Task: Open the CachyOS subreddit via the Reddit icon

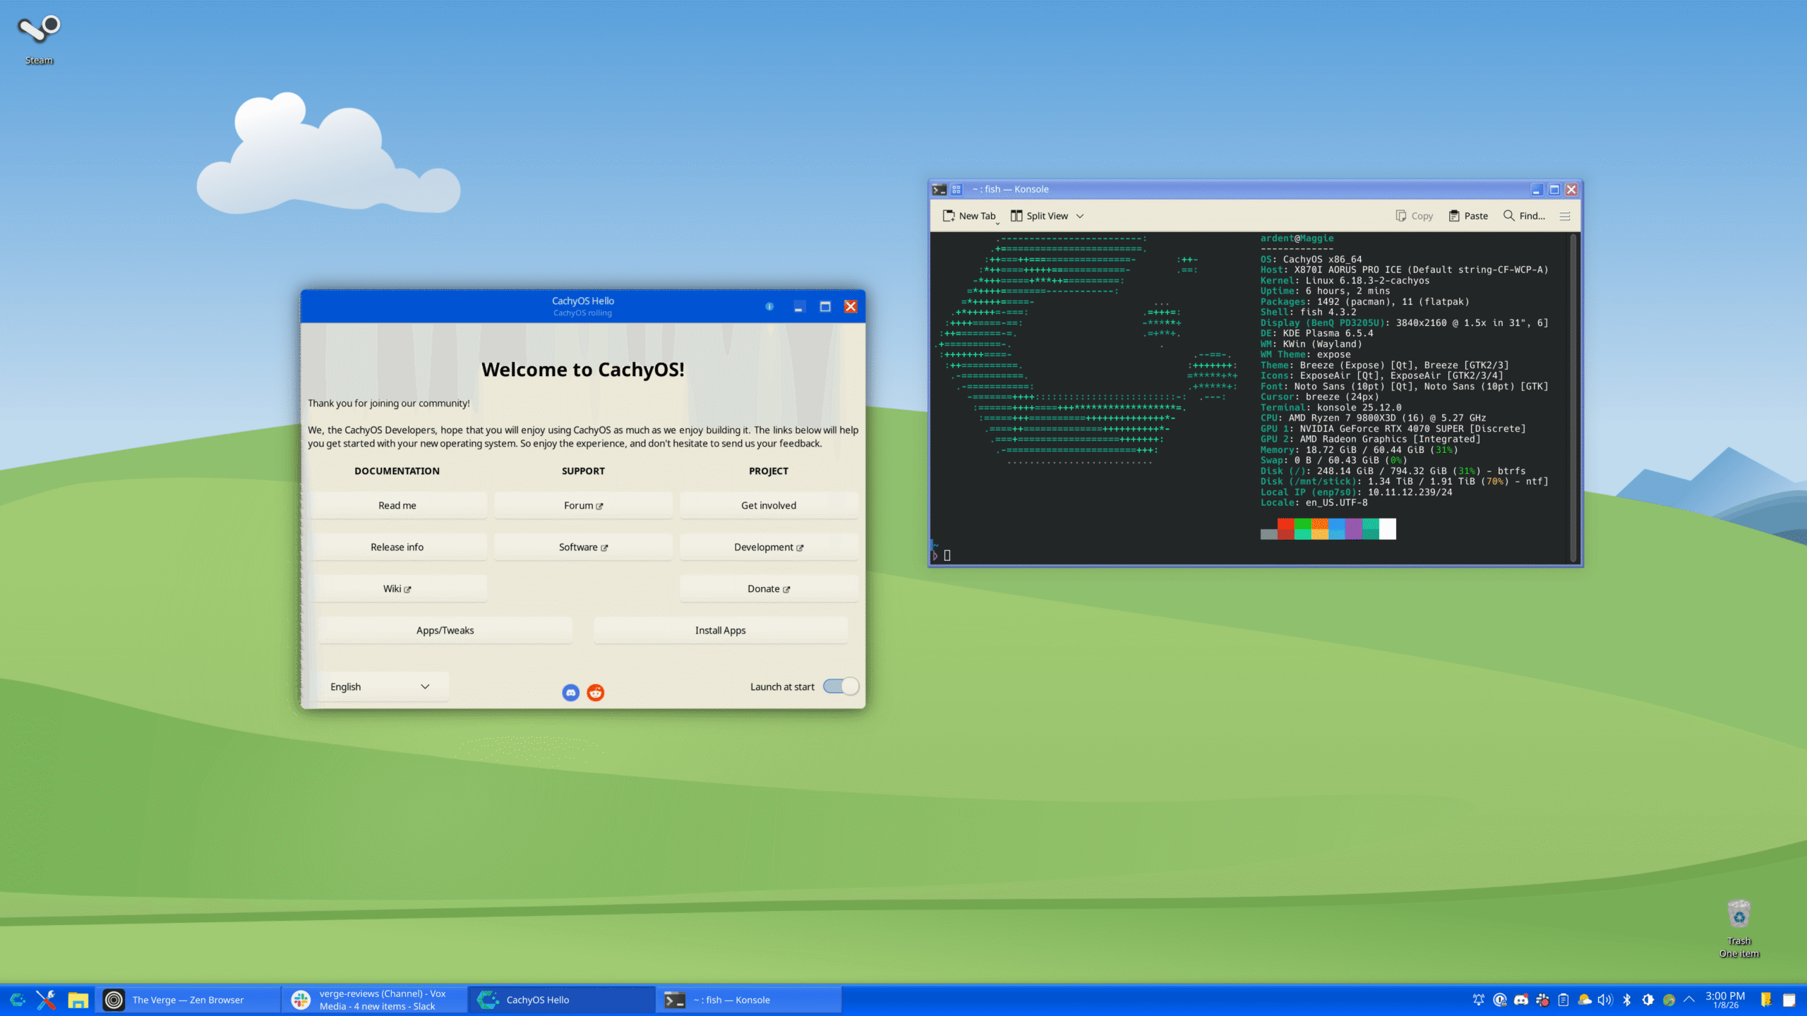Action: click(x=595, y=693)
